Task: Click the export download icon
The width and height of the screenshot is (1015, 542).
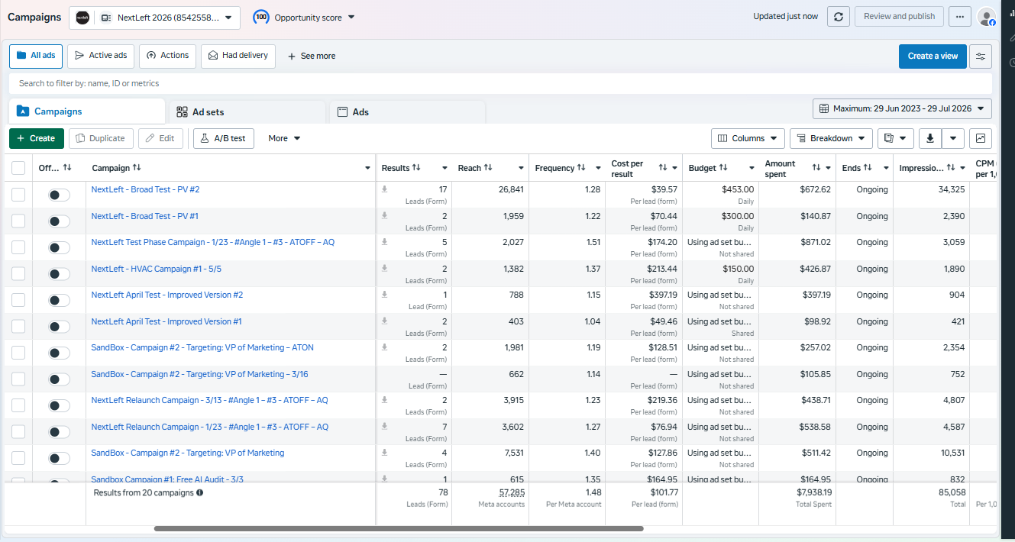Action: click(x=930, y=138)
